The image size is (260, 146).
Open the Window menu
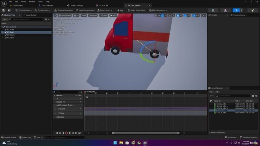click(x=32, y=2)
